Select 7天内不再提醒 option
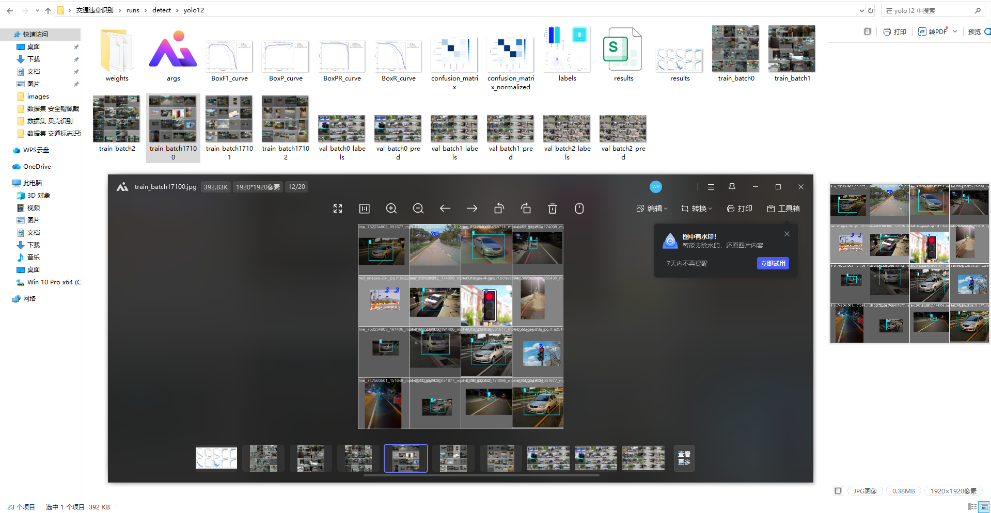 [687, 264]
